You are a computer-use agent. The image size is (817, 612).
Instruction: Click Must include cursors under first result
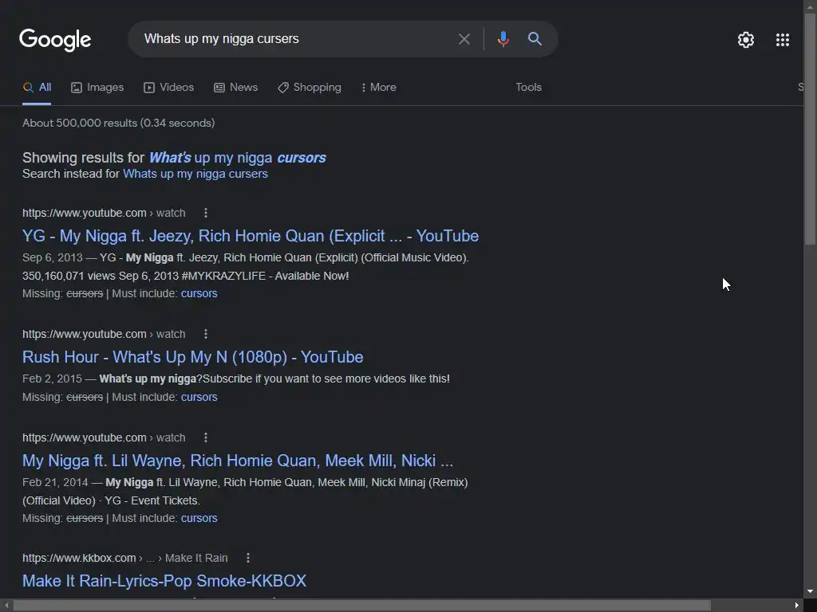click(x=199, y=293)
